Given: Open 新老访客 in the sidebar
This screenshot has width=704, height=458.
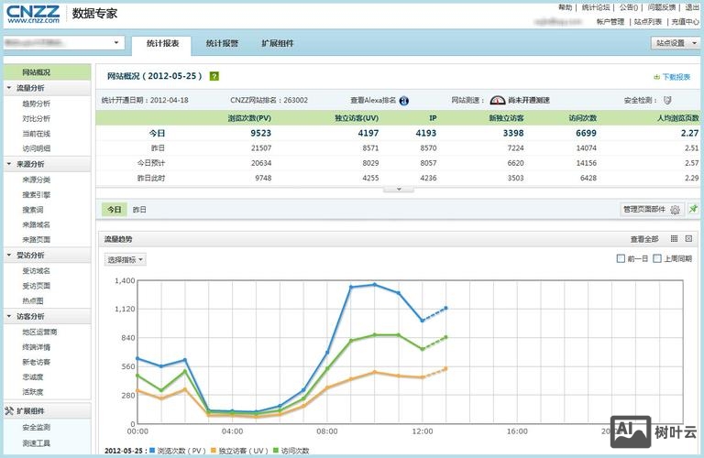Looking at the screenshot, I should pyautogui.click(x=37, y=362).
